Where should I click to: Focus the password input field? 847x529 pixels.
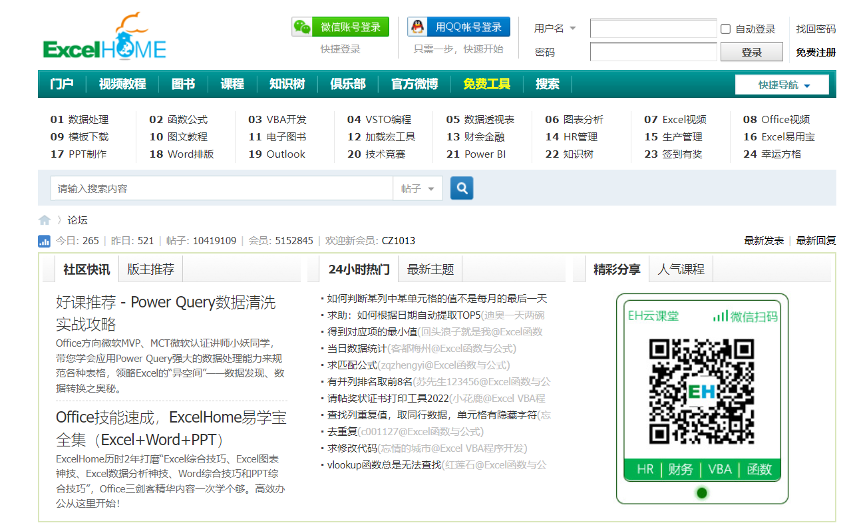[x=653, y=51]
